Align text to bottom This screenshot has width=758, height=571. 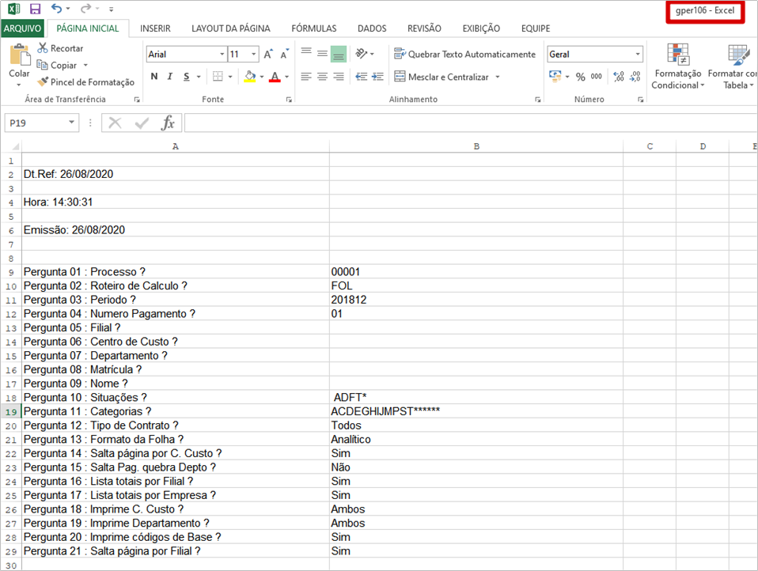pyautogui.click(x=339, y=55)
